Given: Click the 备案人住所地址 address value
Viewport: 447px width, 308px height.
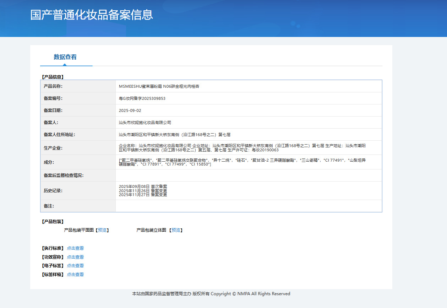Looking at the screenshot, I should (175, 135).
